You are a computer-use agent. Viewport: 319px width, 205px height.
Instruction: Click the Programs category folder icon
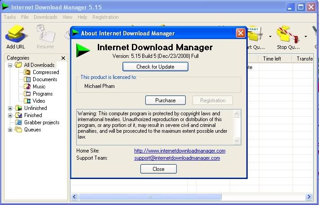click(x=27, y=94)
